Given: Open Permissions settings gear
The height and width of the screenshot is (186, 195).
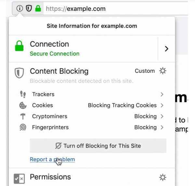Looking at the screenshot, I should click(x=162, y=177).
